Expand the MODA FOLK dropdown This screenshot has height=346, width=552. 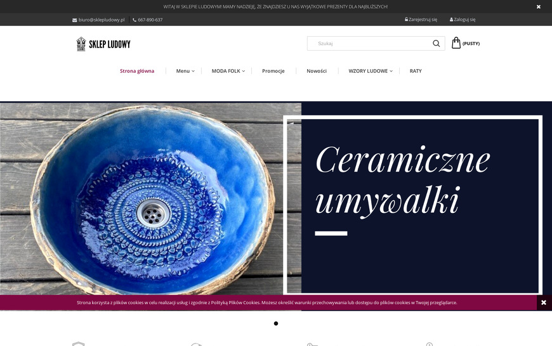pos(228,71)
